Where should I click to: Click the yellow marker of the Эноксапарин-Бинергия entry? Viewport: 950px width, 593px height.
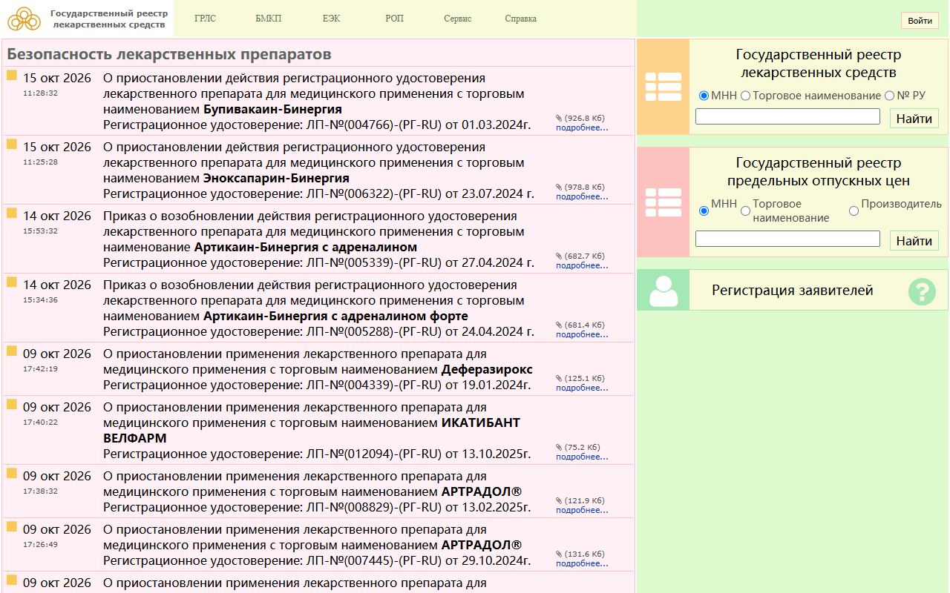point(12,145)
